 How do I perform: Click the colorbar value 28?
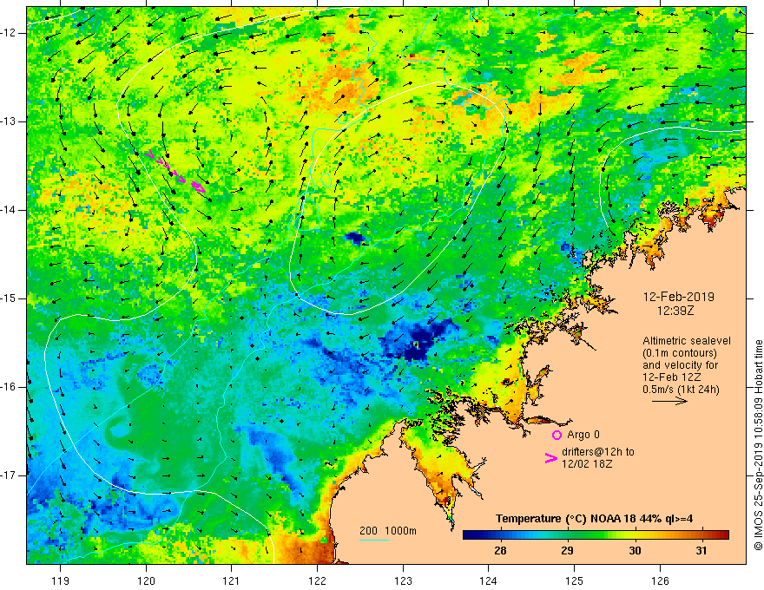click(x=500, y=551)
